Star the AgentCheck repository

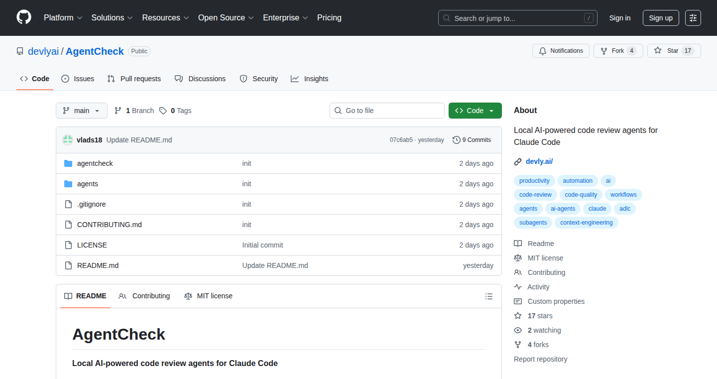click(674, 51)
